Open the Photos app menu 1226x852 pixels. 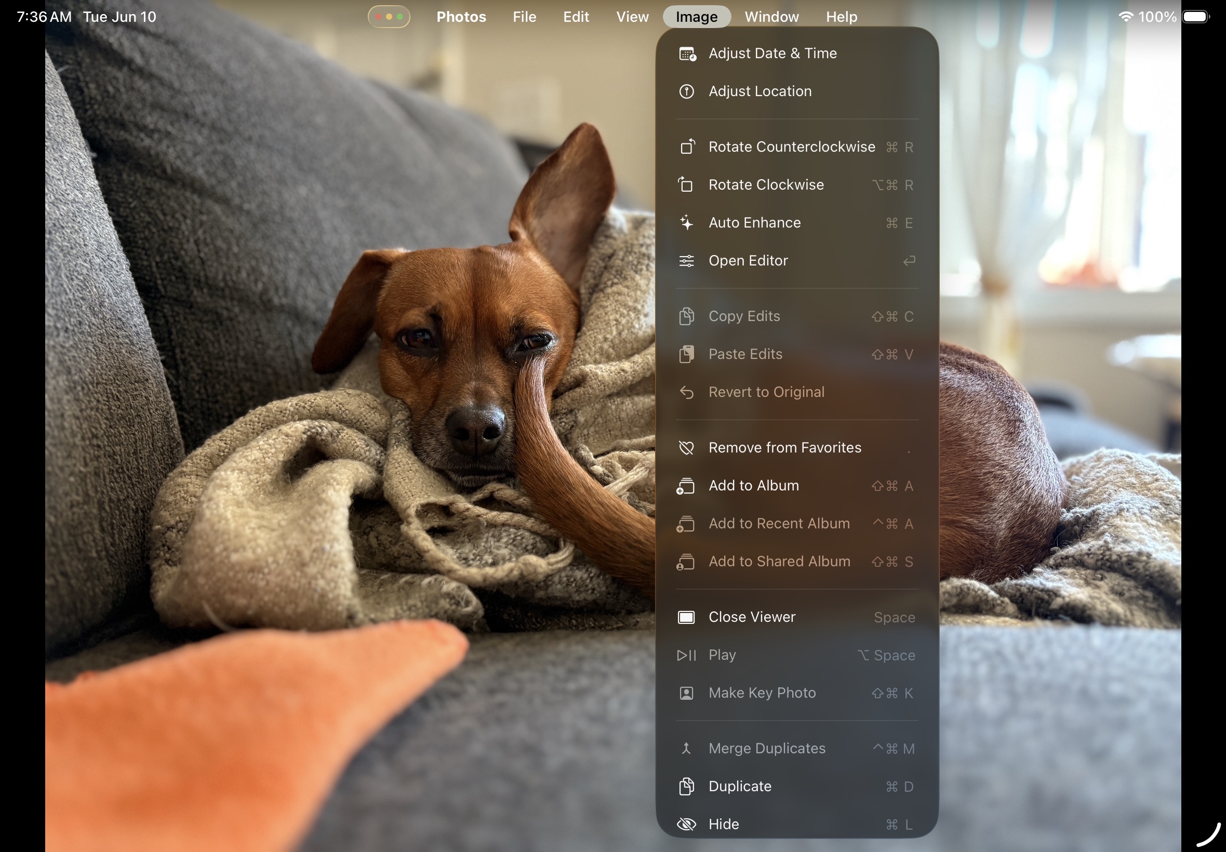point(461,17)
